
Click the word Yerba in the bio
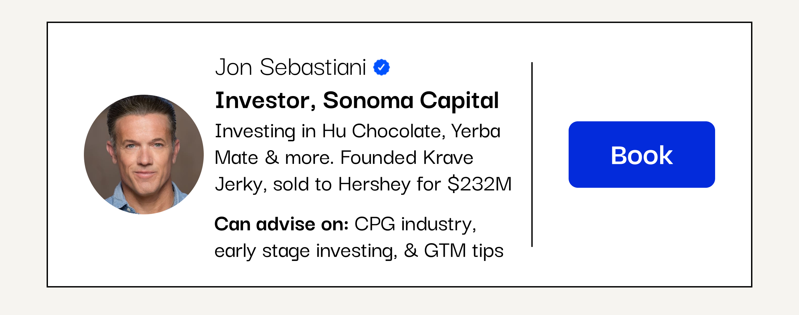tap(476, 131)
